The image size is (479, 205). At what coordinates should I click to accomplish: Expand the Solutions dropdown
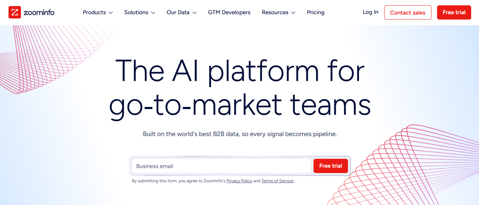click(x=136, y=12)
